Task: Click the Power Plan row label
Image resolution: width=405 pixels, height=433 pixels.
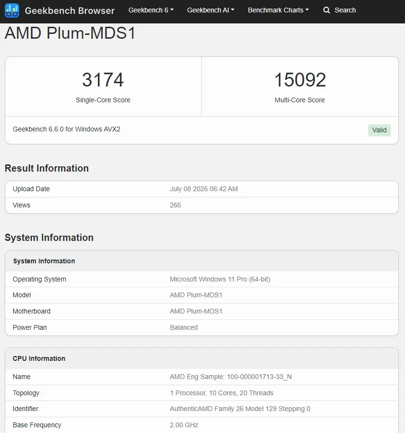Action: [30, 327]
